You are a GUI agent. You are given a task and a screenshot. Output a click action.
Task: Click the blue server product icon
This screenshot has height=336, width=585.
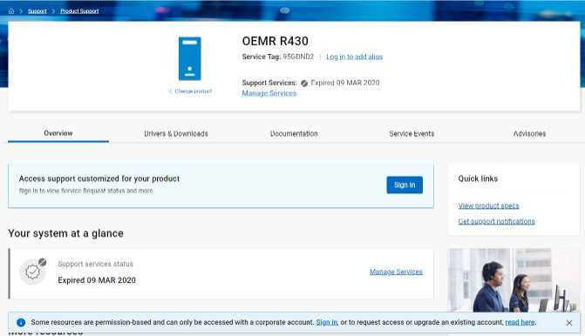[189, 59]
